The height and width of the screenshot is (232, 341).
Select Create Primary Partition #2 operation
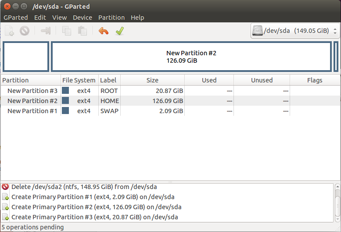(x=167, y=207)
